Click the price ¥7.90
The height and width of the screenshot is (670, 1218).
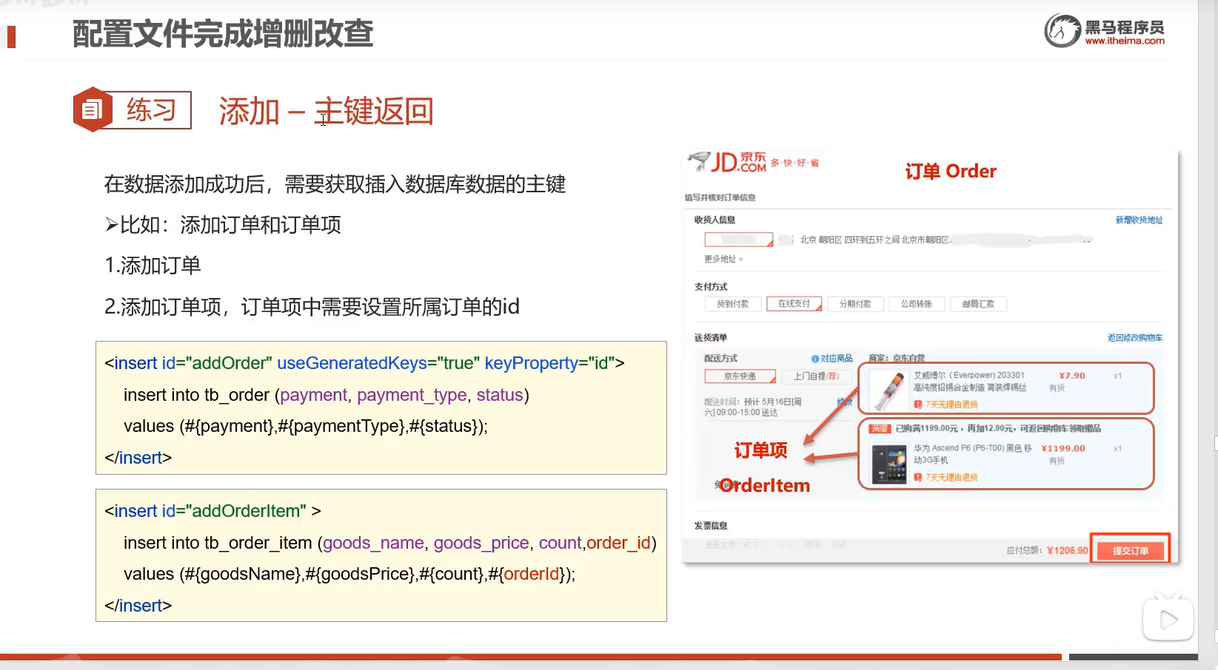point(1072,376)
